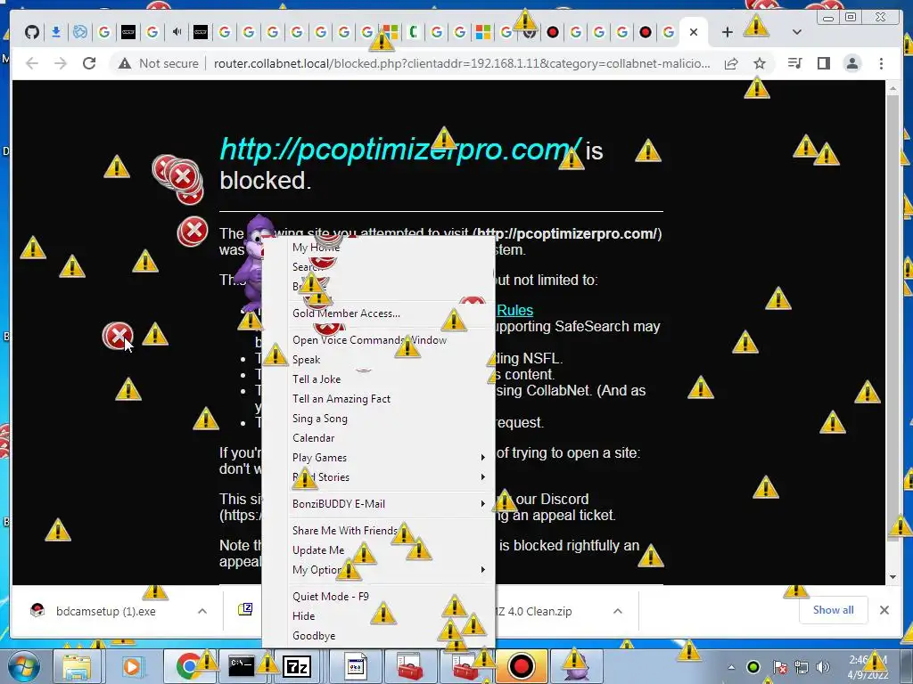Follow the cyan Rules link

coord(514,311)
